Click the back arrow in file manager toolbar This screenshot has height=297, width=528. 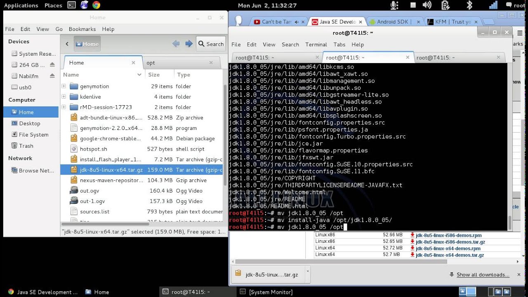pos(176,44)
